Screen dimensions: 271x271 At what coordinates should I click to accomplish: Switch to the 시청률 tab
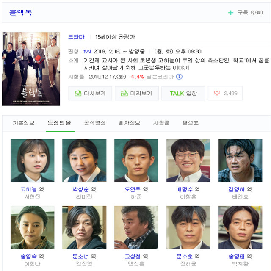pyautogui.click(x=161, y=123)
